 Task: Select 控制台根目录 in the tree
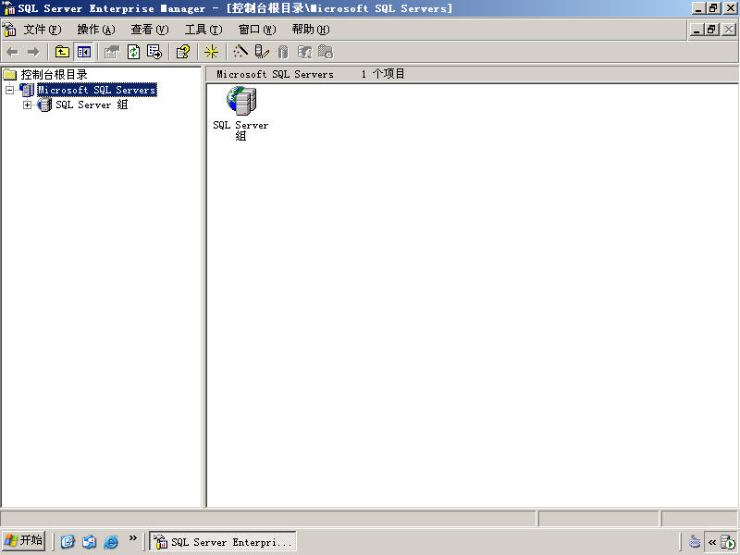click(54, 75)
